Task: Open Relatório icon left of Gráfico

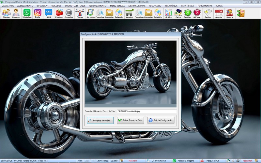Action: click(158, 13)
